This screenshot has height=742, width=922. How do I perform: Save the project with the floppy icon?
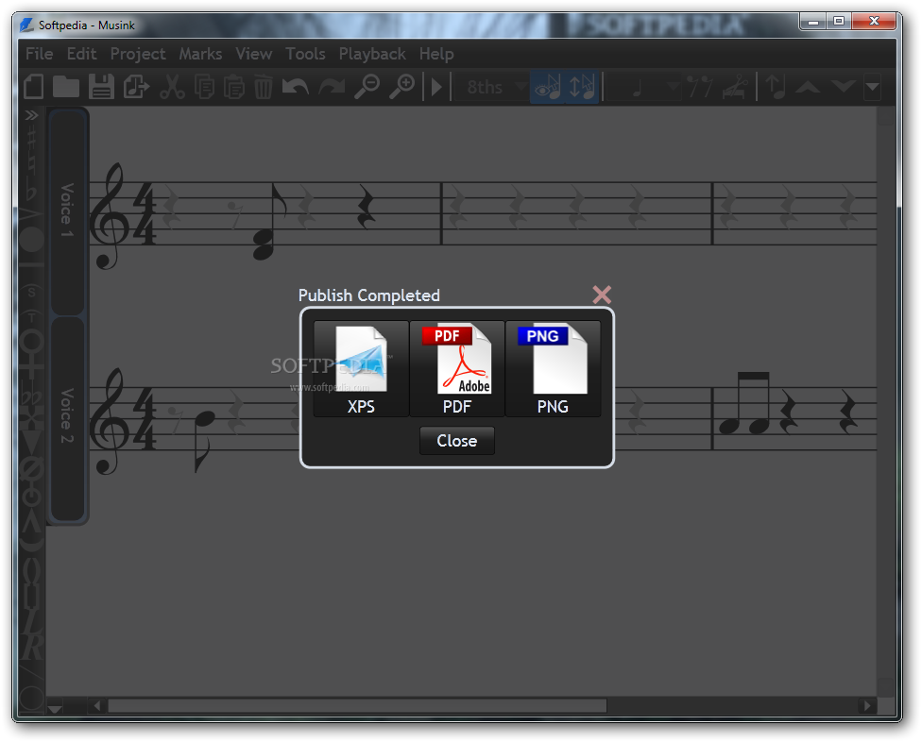(x=101, y=87)
